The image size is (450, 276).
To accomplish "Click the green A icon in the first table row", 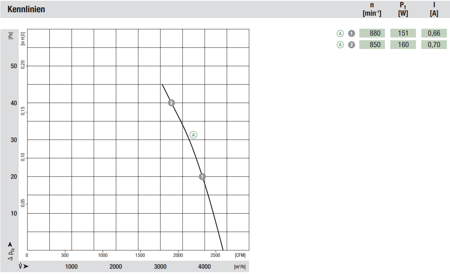I will coord(340,34).
